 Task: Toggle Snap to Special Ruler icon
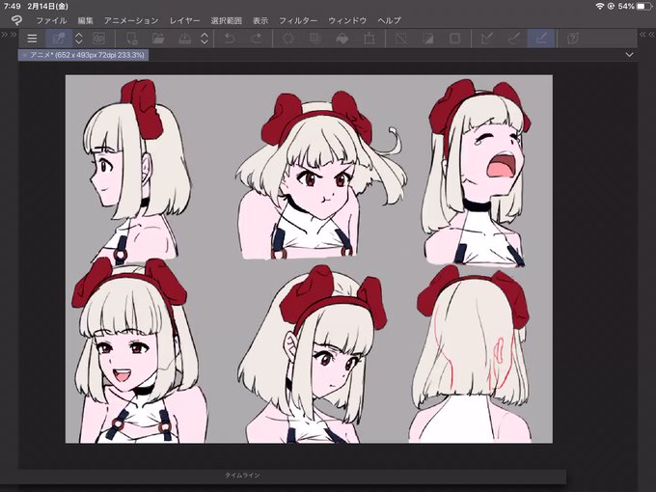(514, 39)
